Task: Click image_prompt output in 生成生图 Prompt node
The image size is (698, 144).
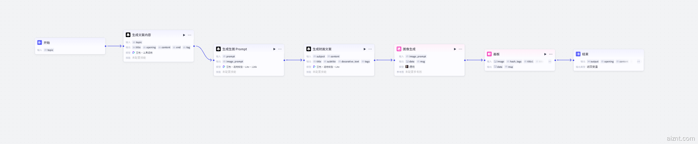Action: [x=233, y=62]
